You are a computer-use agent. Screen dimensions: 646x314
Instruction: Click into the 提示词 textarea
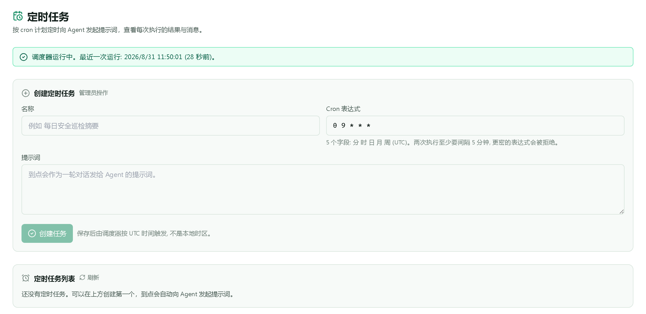point(323,189)
